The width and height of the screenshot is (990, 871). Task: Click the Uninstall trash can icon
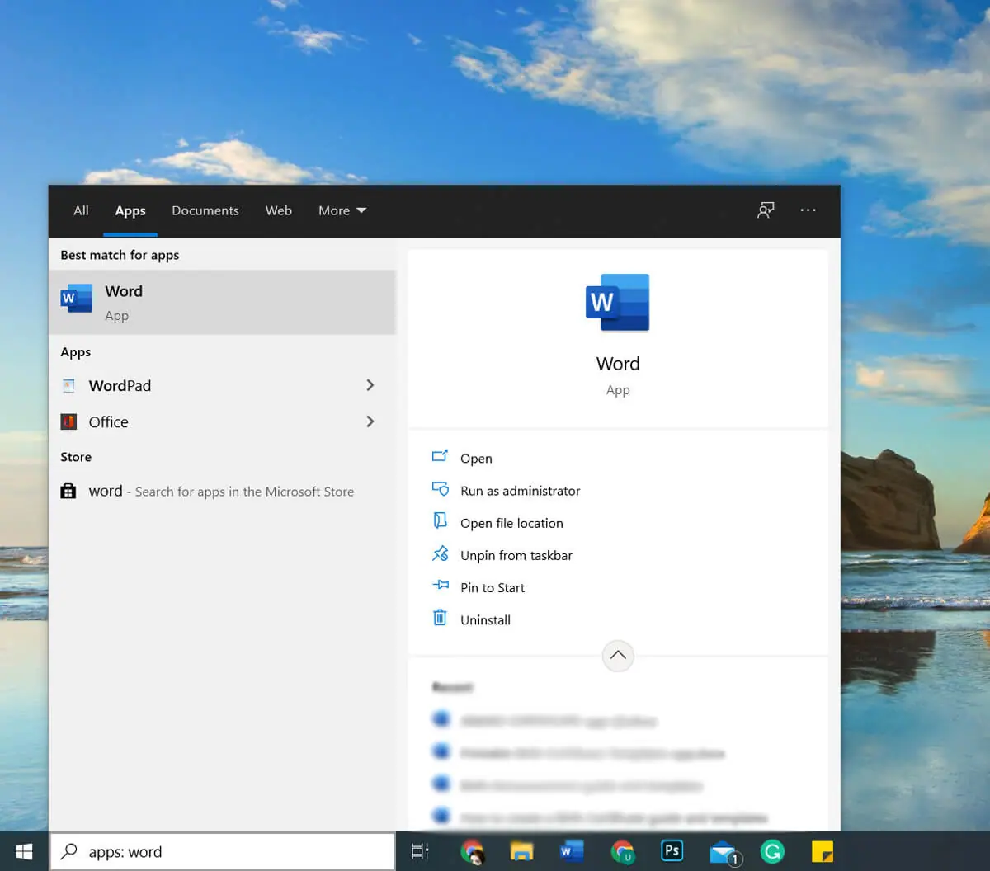click(441, 617)
